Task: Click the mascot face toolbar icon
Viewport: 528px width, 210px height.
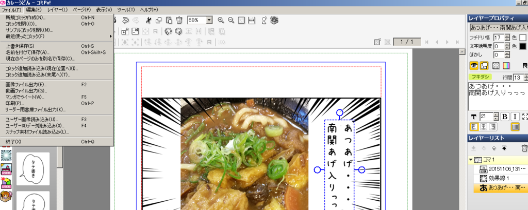Action: click(x=275, y=20)
